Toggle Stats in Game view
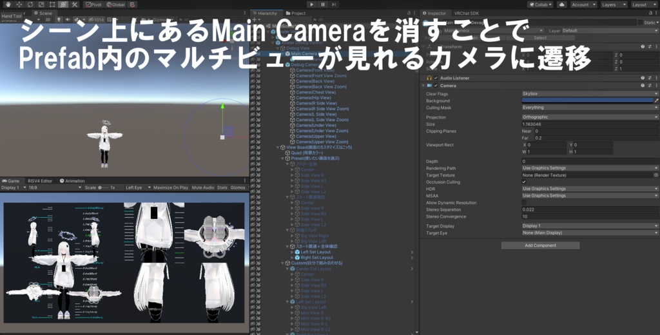This screenshot has width=660, height=335. pos(222,187)
